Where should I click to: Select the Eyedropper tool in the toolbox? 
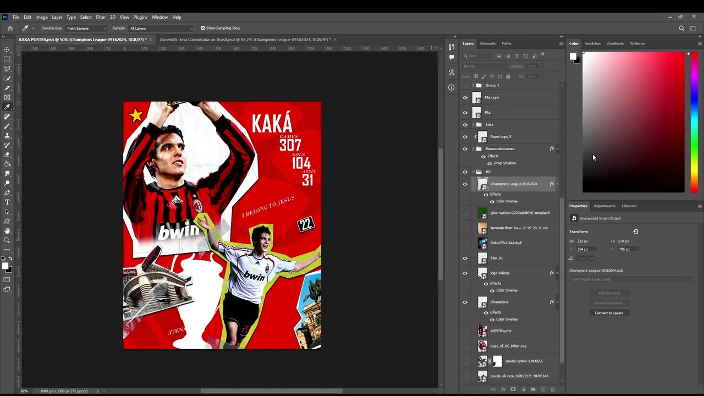coord(7,107)
